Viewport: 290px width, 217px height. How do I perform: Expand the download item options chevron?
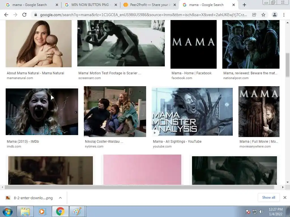[60, 198]
